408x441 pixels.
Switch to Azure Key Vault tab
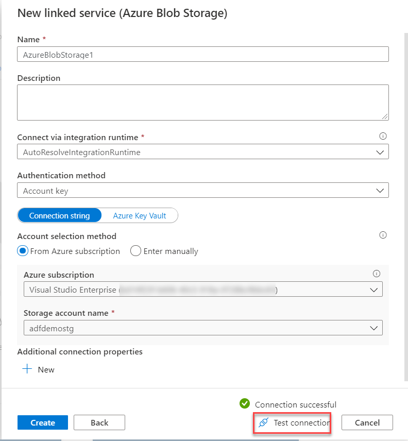140,215
